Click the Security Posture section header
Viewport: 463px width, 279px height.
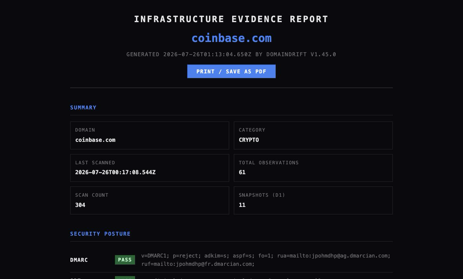(x=100, y=234)
